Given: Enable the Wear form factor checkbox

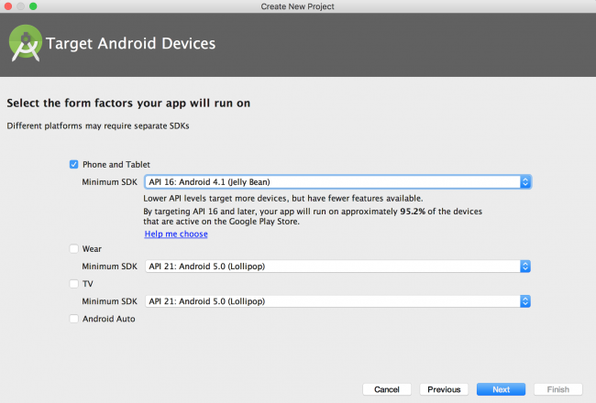Looking at the screenshot, I should click(73, 249).
